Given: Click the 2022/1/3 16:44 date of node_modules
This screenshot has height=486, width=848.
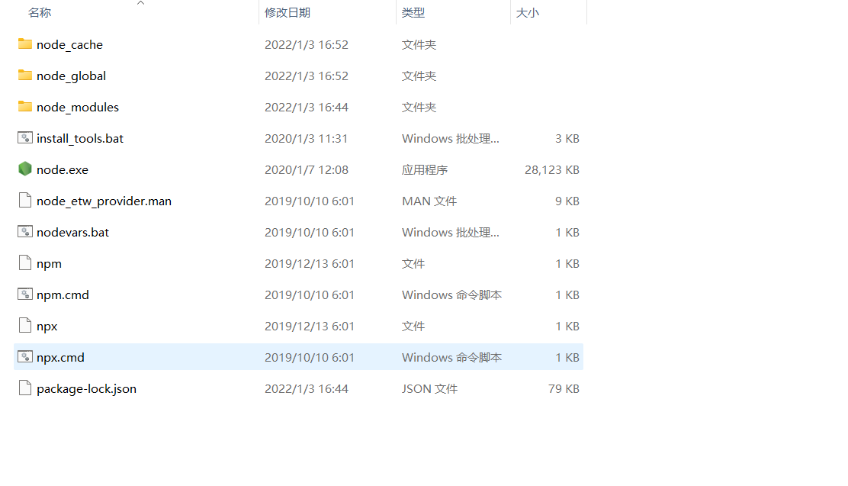Looking at the screenshot, I should [307, 107].
